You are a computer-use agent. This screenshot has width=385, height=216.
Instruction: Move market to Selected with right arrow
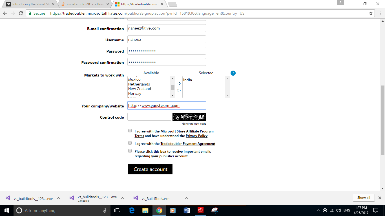click(179, 84)
